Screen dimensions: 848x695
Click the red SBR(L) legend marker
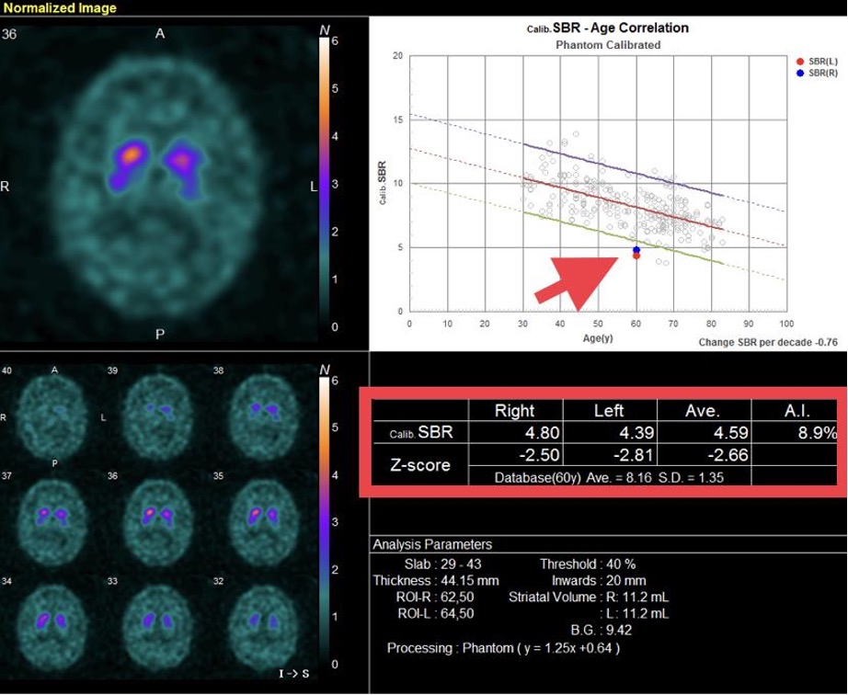point(801,60)
